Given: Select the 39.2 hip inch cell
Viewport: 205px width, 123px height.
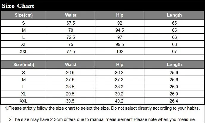Looking at the screenshot, I should pos(119,94).
